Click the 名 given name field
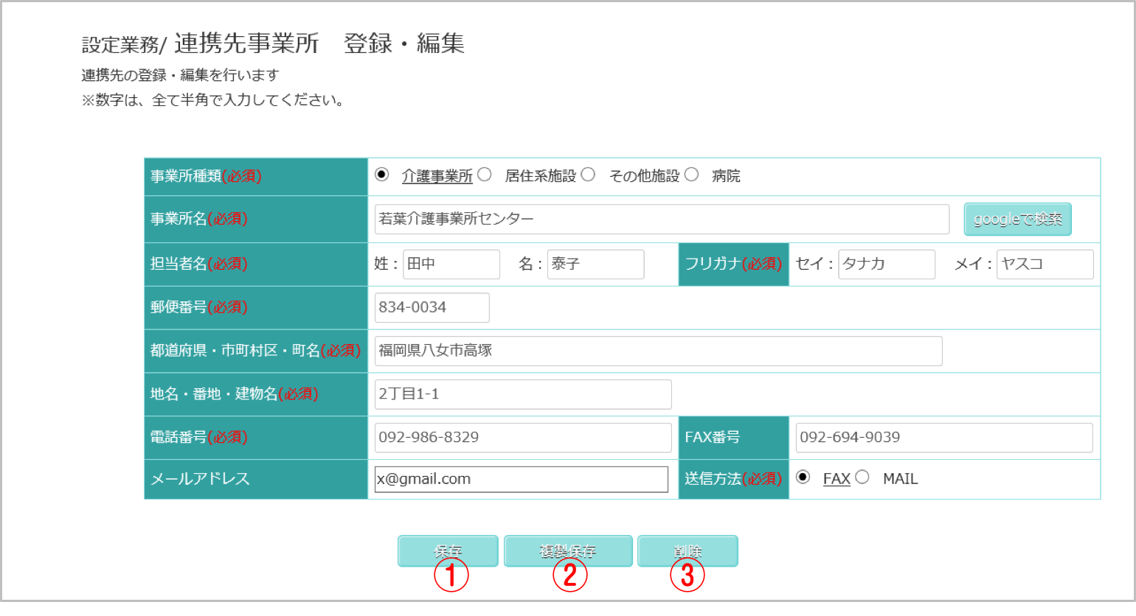Image resolution: width=1136 pixels, height=616 pixels. tap(595, 264)
